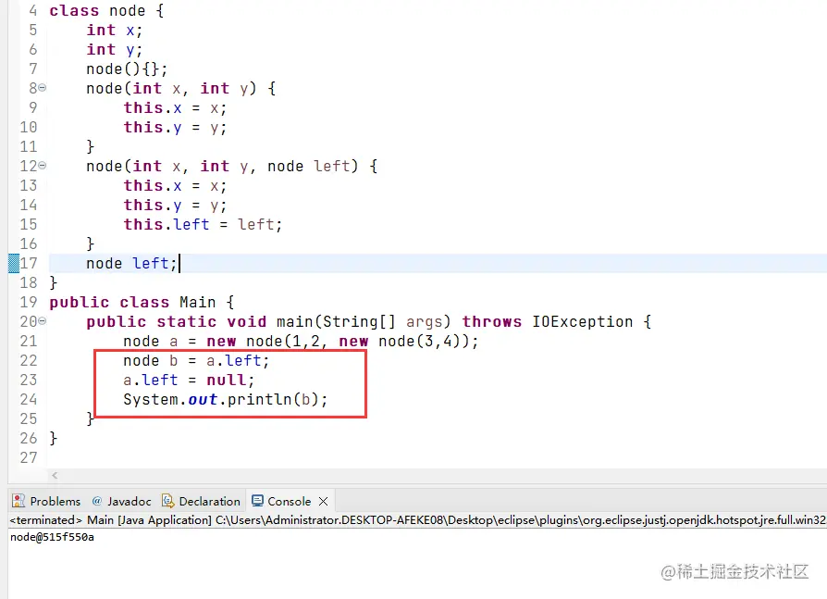Click the Problems tab icon
This screenshot has height=599, width=827.
point(19,500)
